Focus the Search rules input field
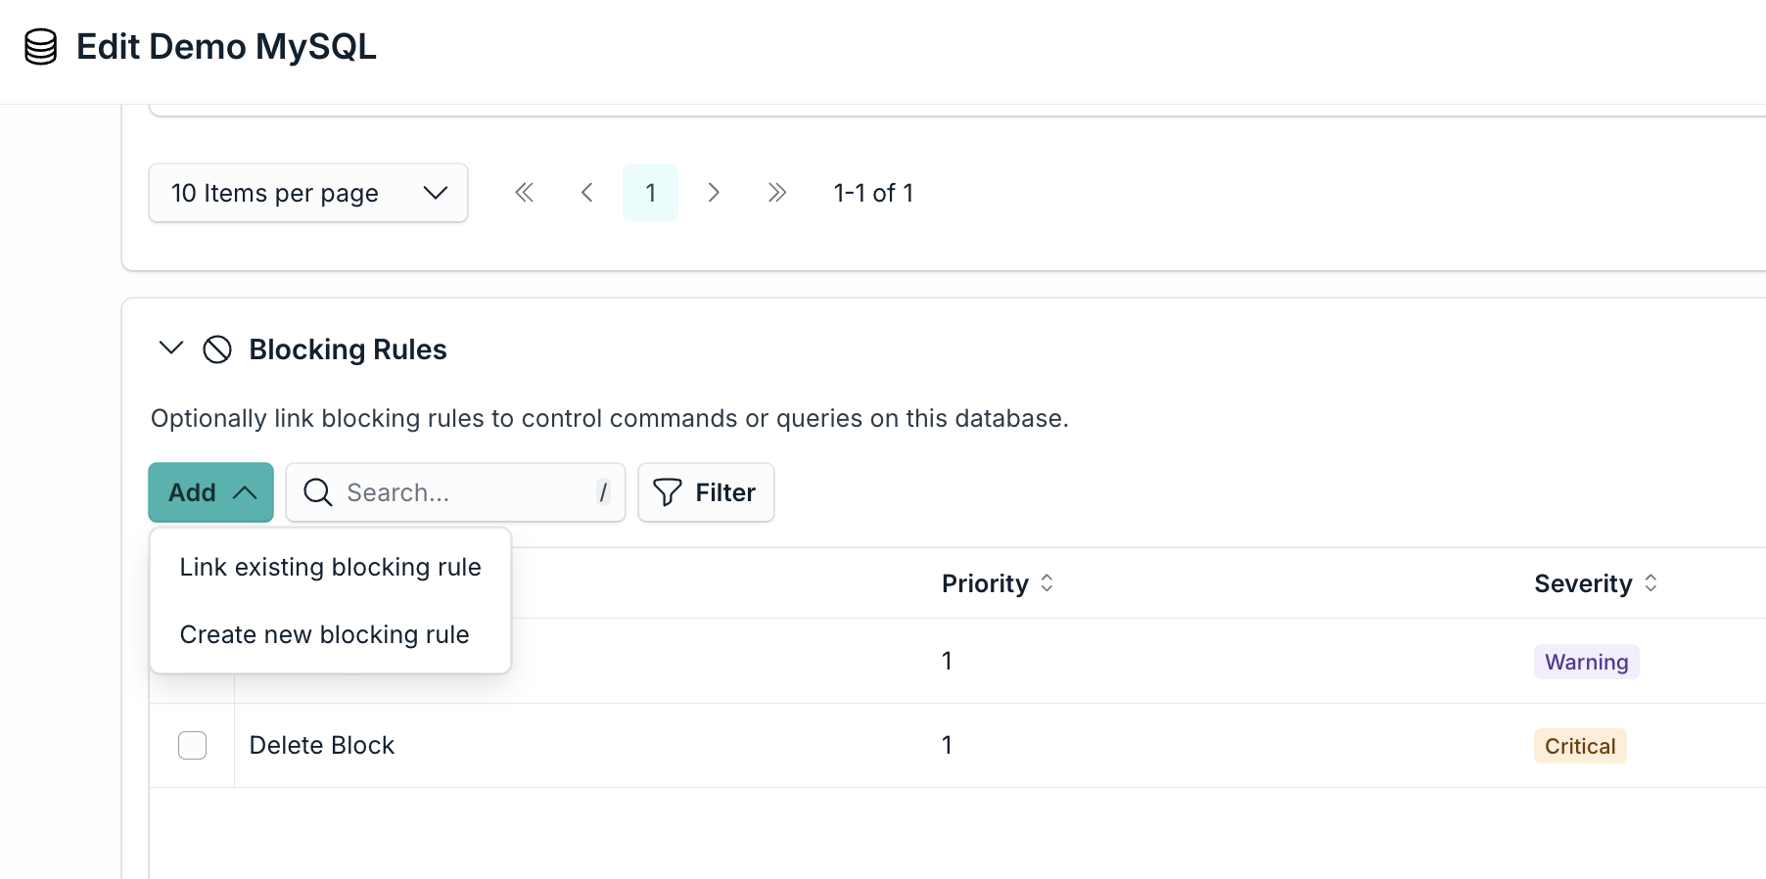The image size is (1766, 879). [x=455, y=492]
